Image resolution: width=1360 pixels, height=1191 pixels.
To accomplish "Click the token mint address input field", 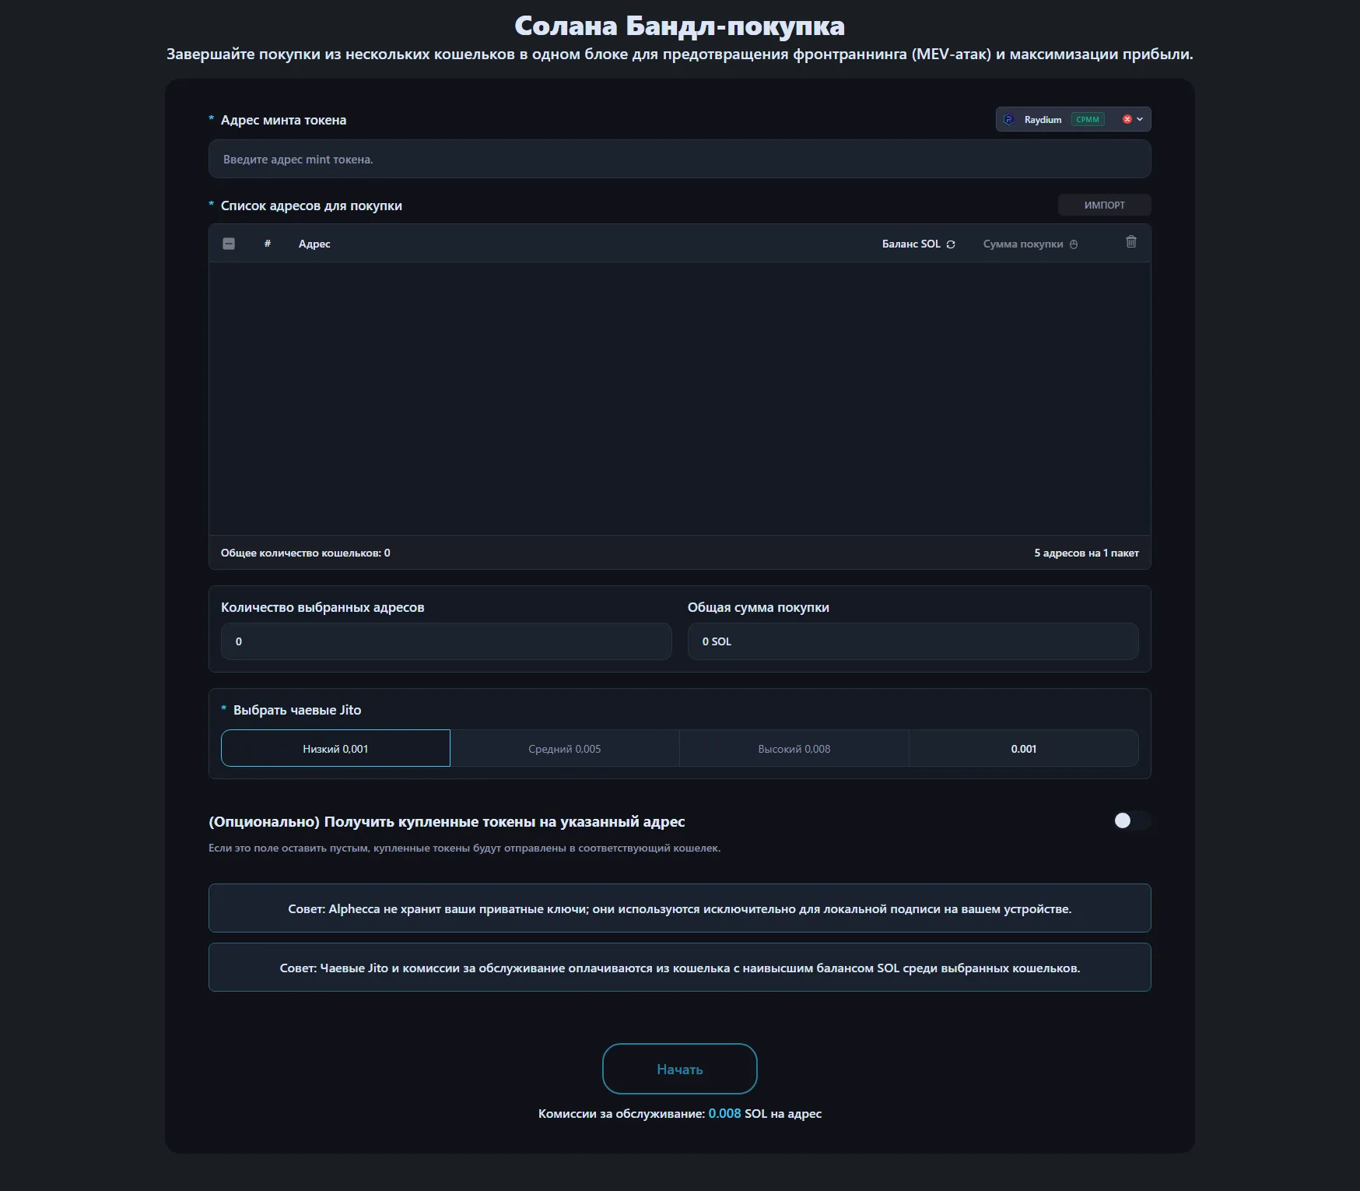I will click(x=679, y=158).
